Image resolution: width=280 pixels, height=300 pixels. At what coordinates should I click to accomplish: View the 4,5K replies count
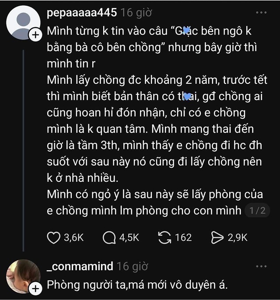tap(129, 237)
